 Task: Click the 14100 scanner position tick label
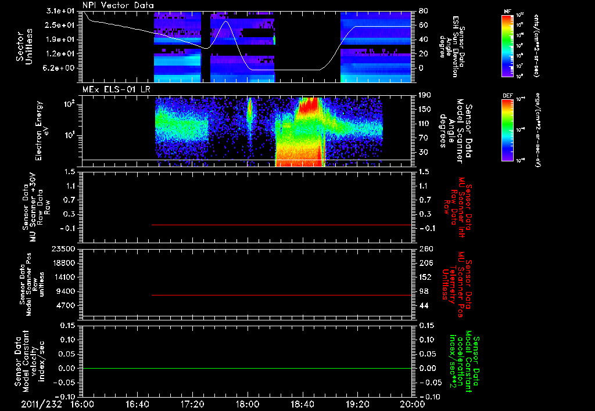coord(63,277)
